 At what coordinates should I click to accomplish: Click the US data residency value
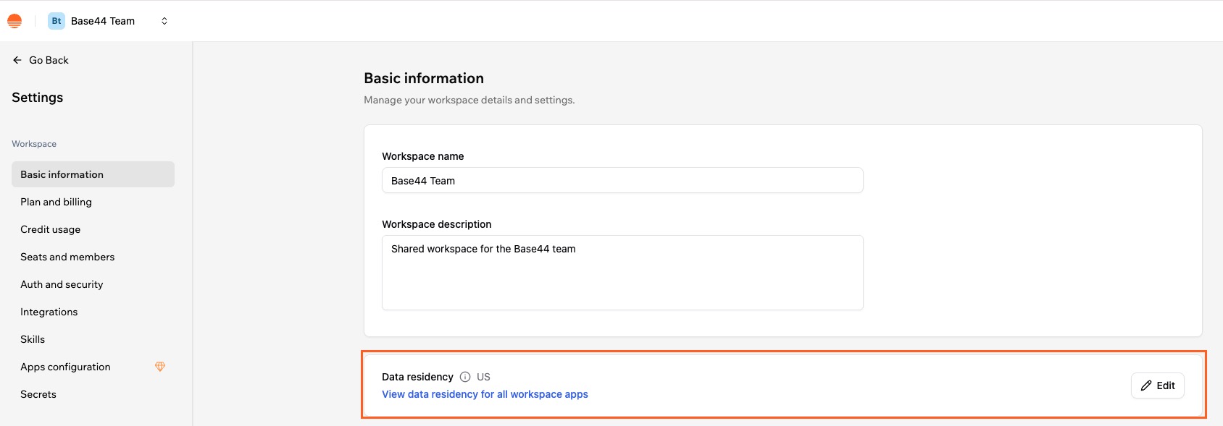tap(483, 377)
